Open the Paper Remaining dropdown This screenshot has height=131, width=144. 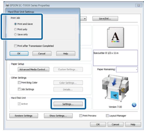[127, 70]
